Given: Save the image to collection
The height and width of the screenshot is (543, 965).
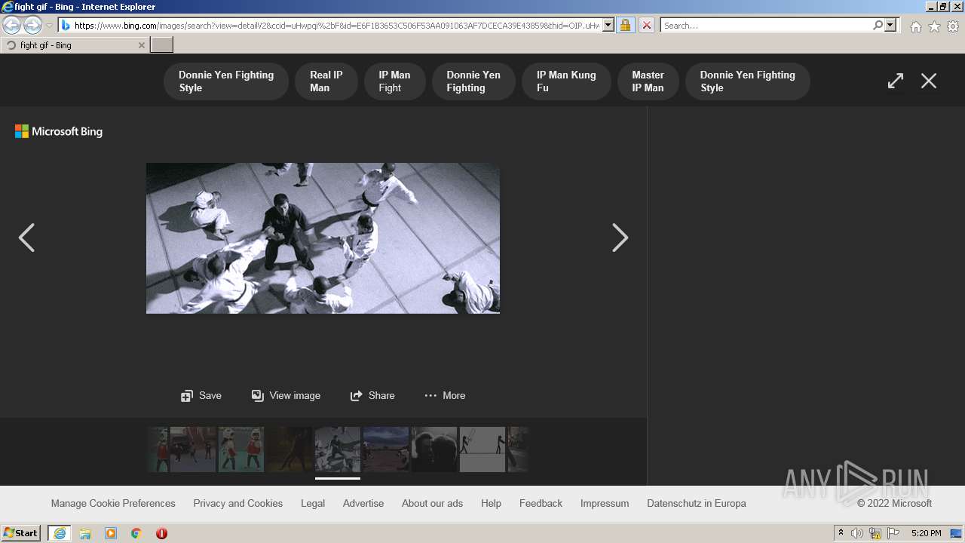Looking at the screenshot, I should [x=201, y=395].
